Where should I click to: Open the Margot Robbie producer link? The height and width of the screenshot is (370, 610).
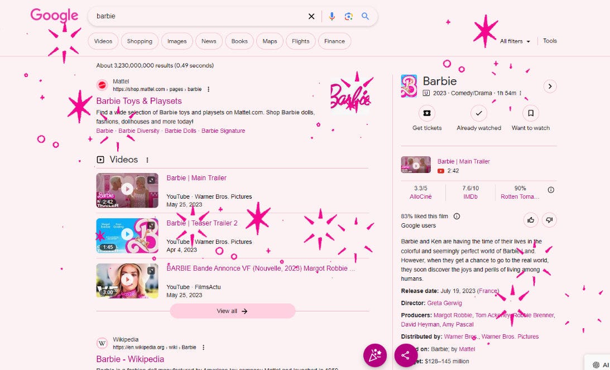tap(453, 315)
